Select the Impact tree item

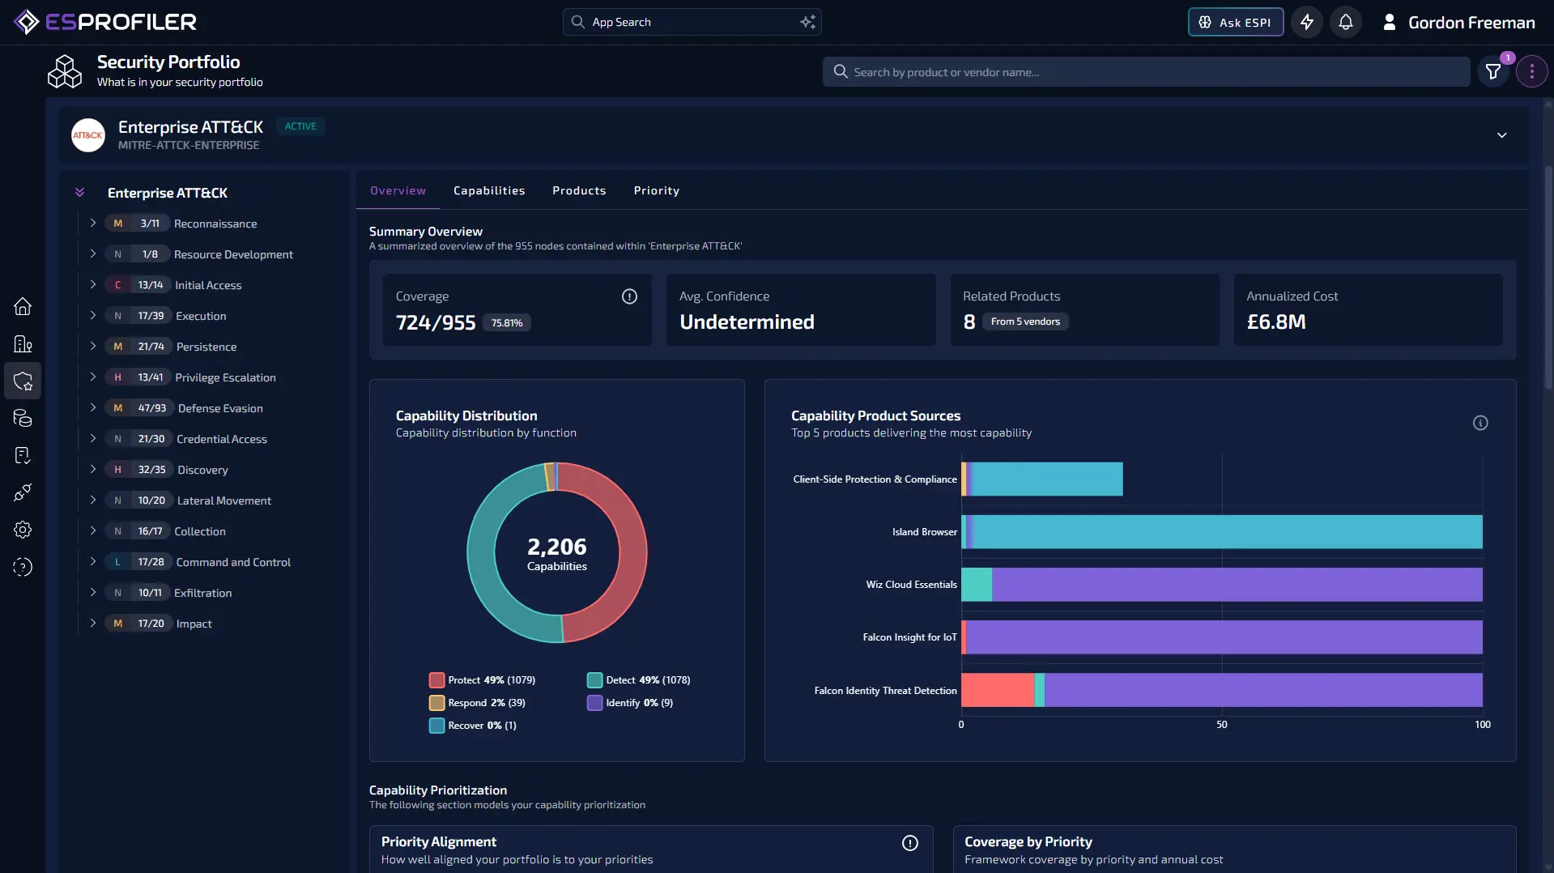pos(194,623)
